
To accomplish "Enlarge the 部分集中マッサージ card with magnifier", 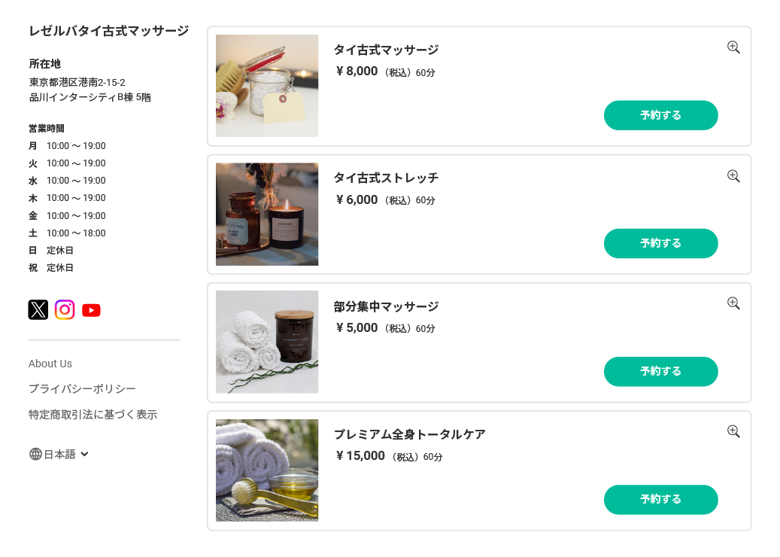I will (x=733, y=303).
